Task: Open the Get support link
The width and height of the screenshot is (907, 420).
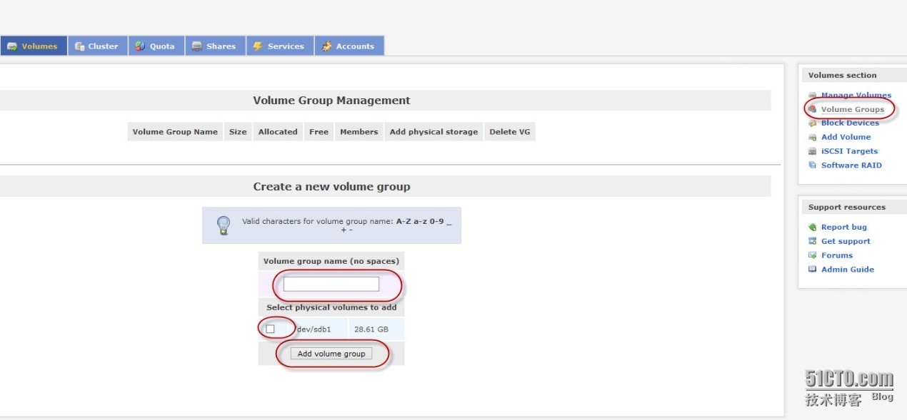Action: [x=846, y=241]
